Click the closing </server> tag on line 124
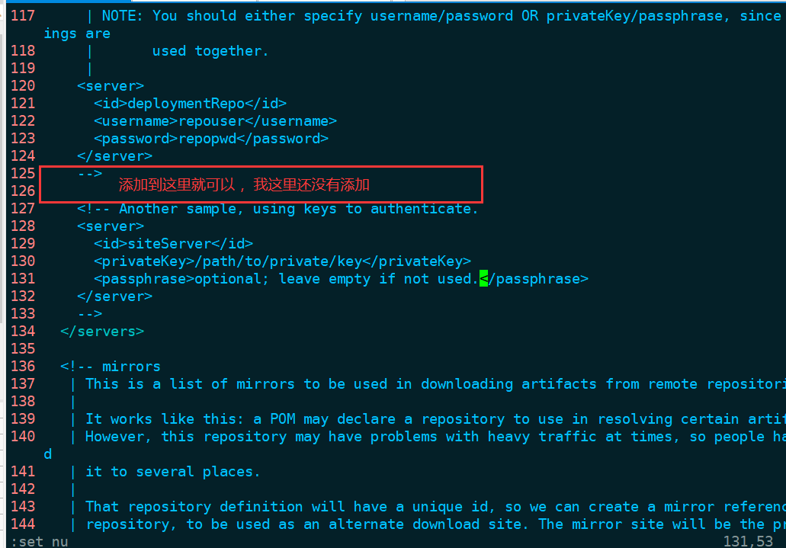The height and width of the screenshot is (548, 786). (x=115, y=156)
